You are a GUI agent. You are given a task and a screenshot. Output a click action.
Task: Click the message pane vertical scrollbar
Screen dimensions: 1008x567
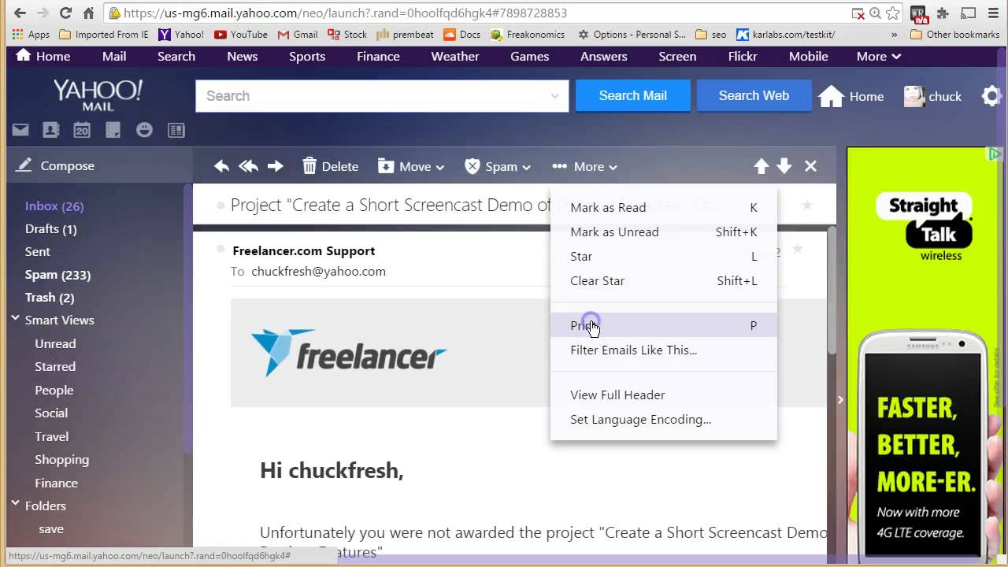pyautogui.click(x=831, y=291)
